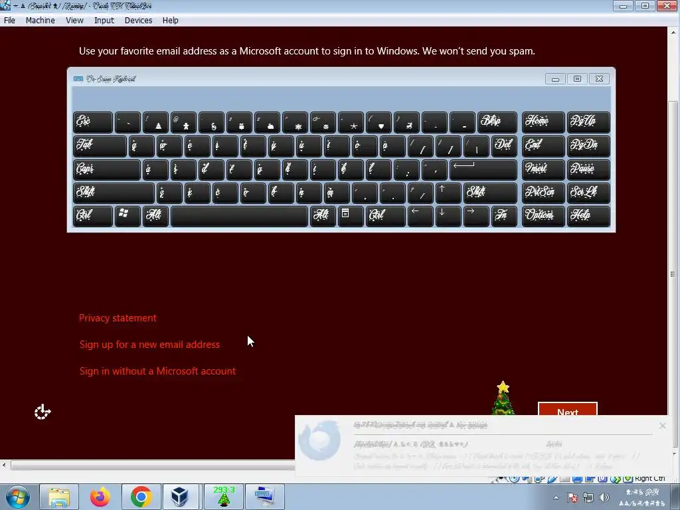Click the PgUp key
The height and width of the screenshot is (510, 680).
pyautogui.click(x=588, y=122)
